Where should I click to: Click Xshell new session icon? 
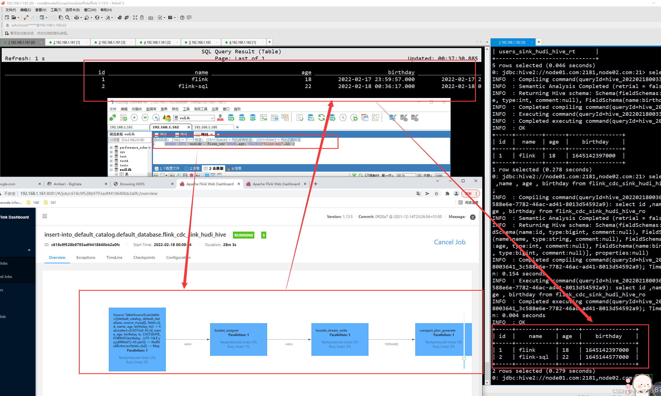7,17
